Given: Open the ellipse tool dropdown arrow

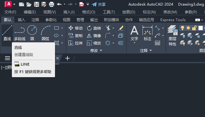Looking at the screenshot, I should 62,35.
